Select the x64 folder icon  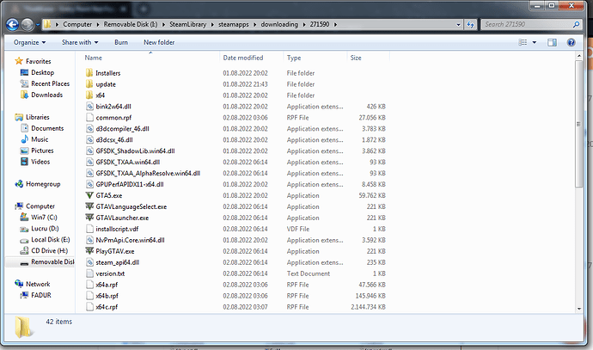[89, 95]
